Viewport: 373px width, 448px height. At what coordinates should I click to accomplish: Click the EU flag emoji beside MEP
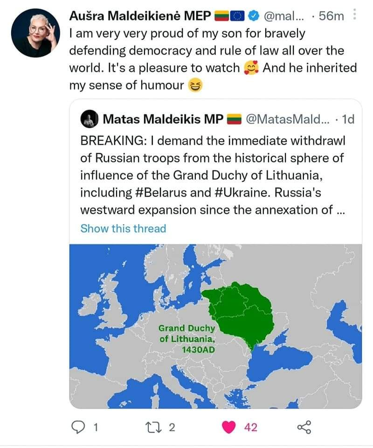pos(237,16)
